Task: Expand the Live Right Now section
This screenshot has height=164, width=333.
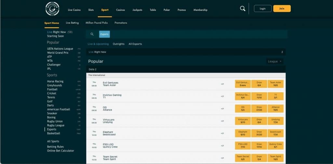Action: tap(186, 52)
